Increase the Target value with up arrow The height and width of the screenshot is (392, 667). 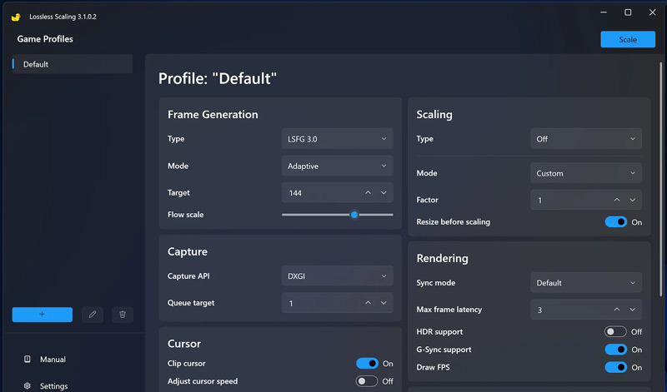click(x=368, y=193)
